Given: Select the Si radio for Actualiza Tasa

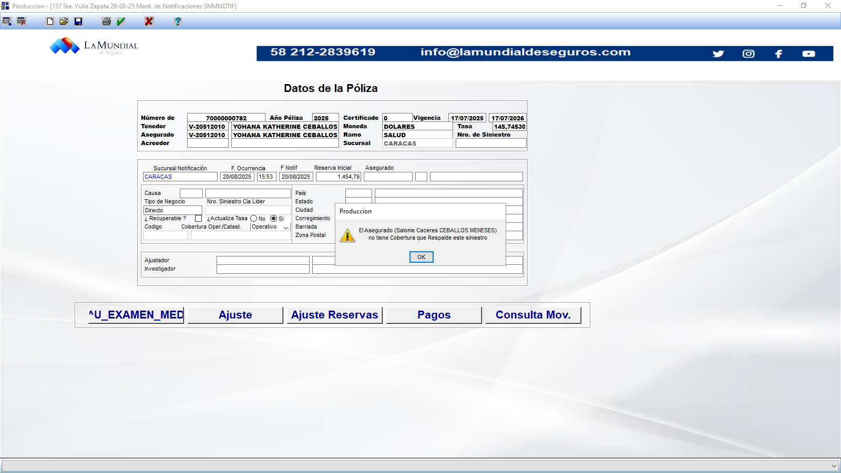Looking at the screenshot, I should [x=273, y=219].
